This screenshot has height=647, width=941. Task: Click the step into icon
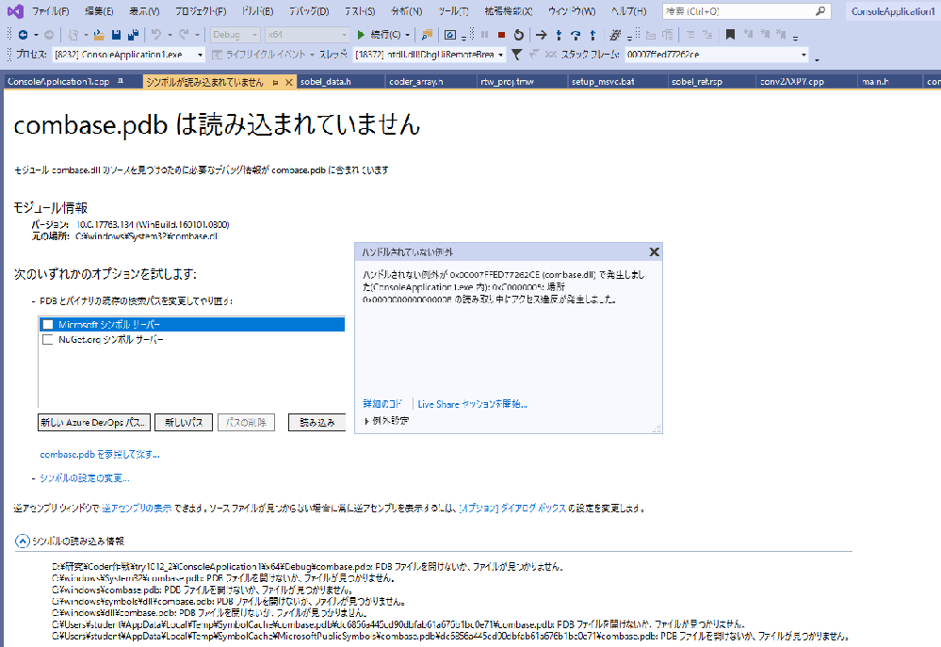tap(559, 35)
